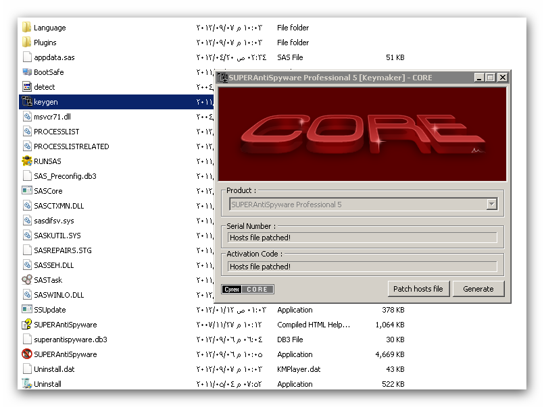Click the SASKUTIL.SYS file icon
Image resolution: width=544 pixels, height=407 pixels.
[x=27, y=235]
